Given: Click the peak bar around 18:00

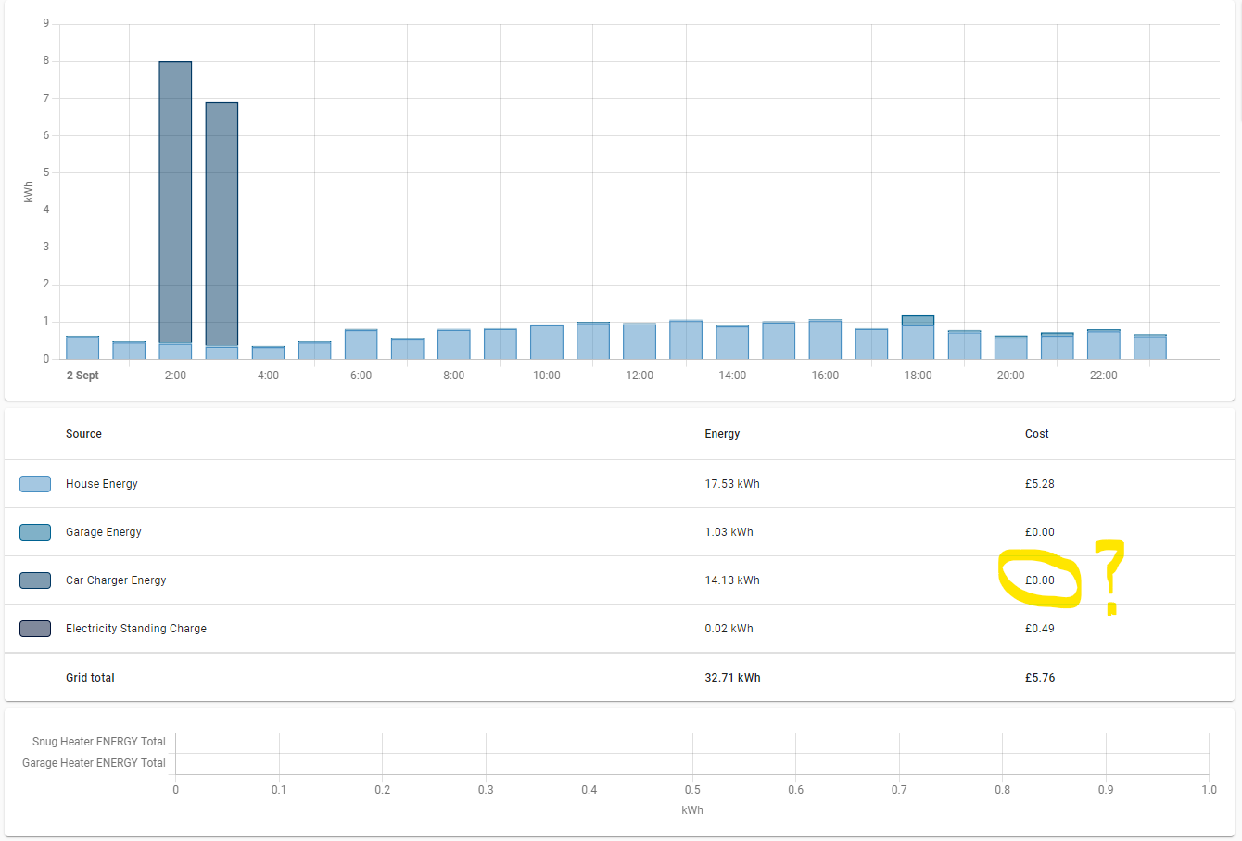Looking at the screenshot, I should pyautogui.click(x=918, y=334).
